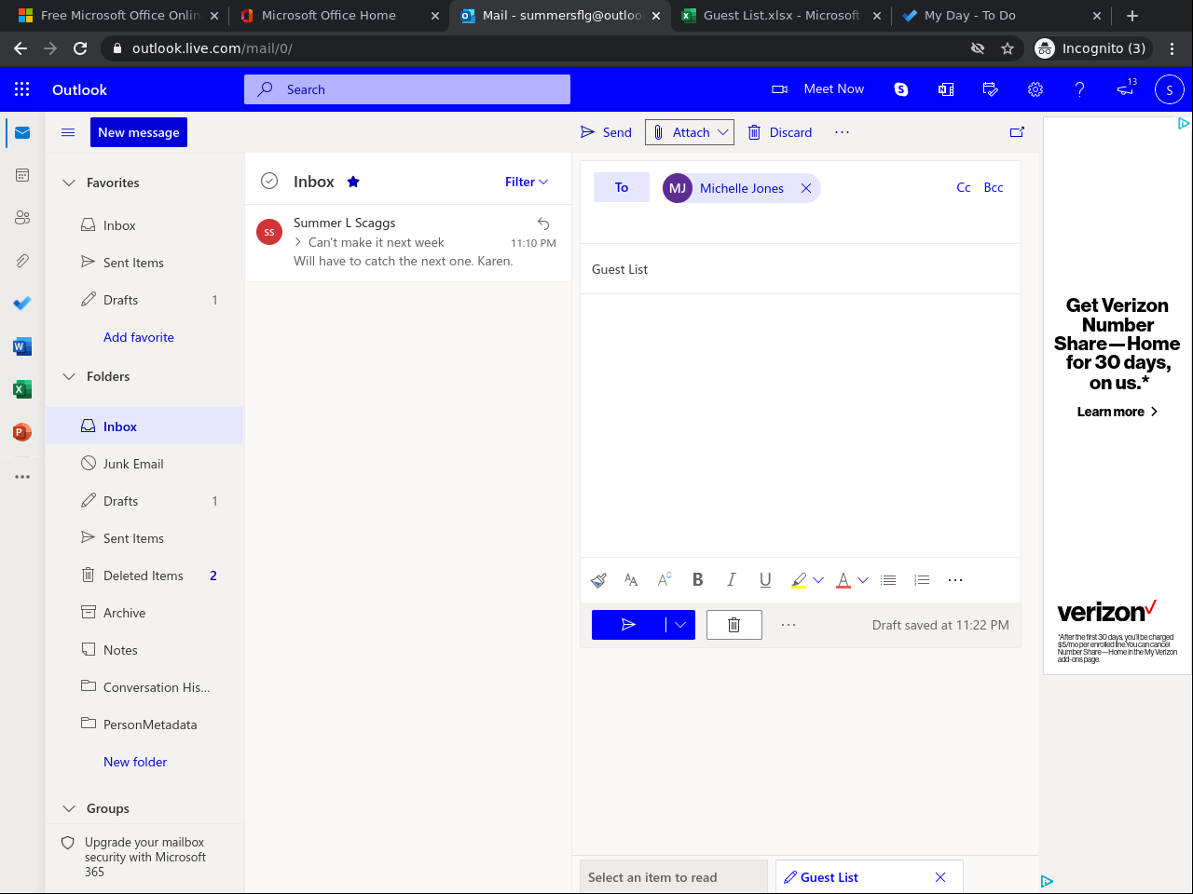Screen dimensions: 1193x894
Task: Open the Filter dropdown
Action: 527,182
